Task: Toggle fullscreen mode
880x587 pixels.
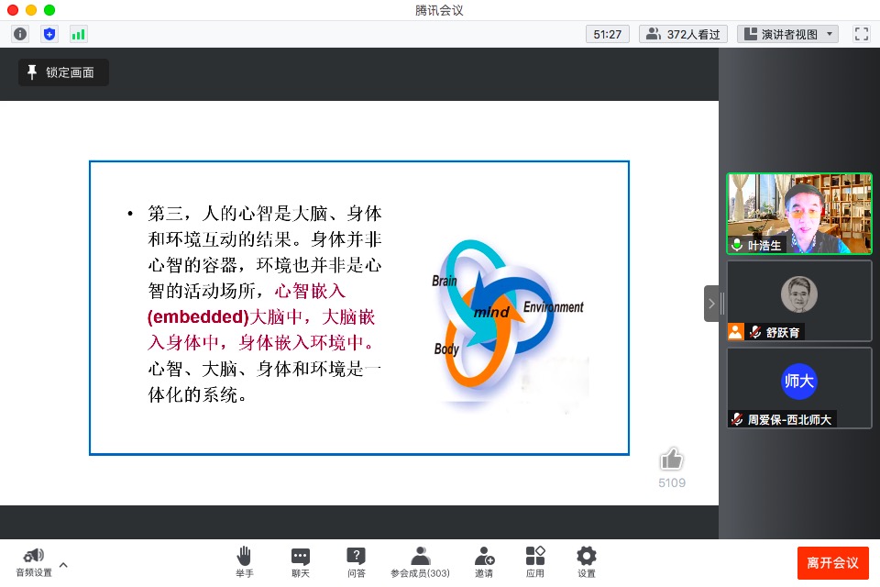Action: pos(861,34)
